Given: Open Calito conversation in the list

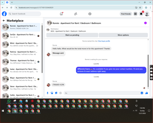Looking at the screenshot, I should pos(21,96).
